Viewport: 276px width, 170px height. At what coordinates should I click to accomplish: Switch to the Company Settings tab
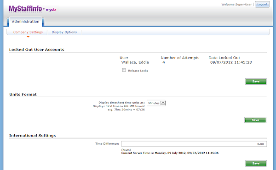click(x=28, y=32)
